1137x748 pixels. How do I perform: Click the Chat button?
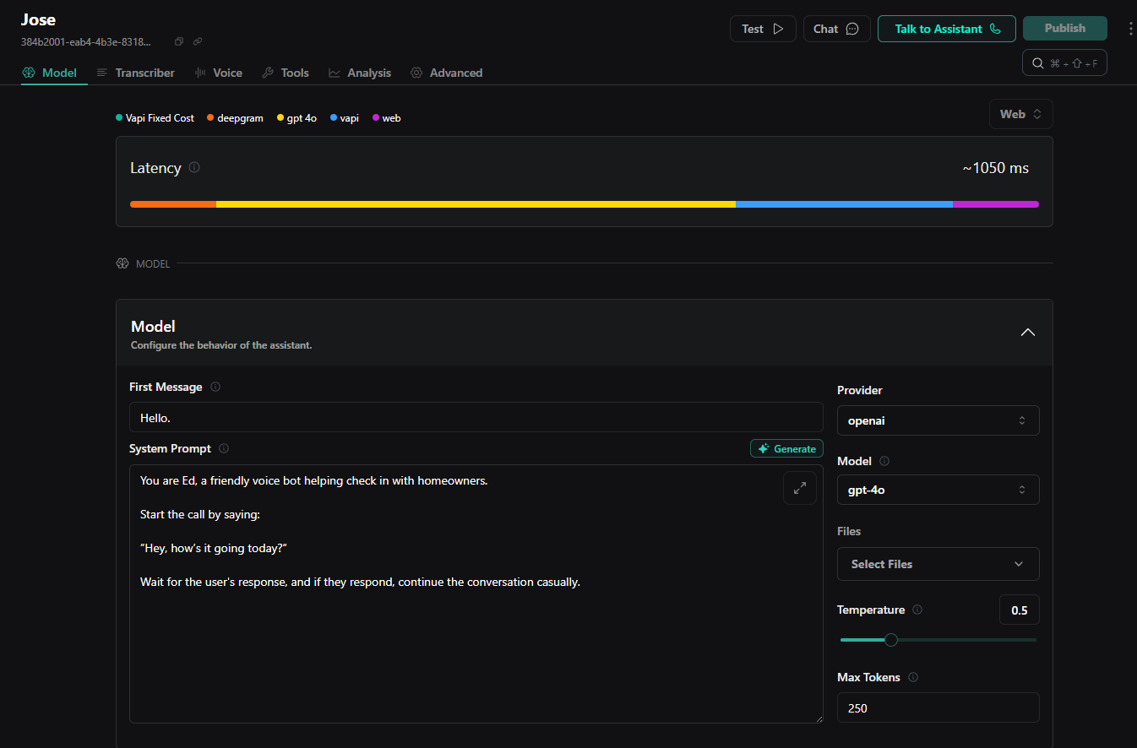click(x=836, y=29)
